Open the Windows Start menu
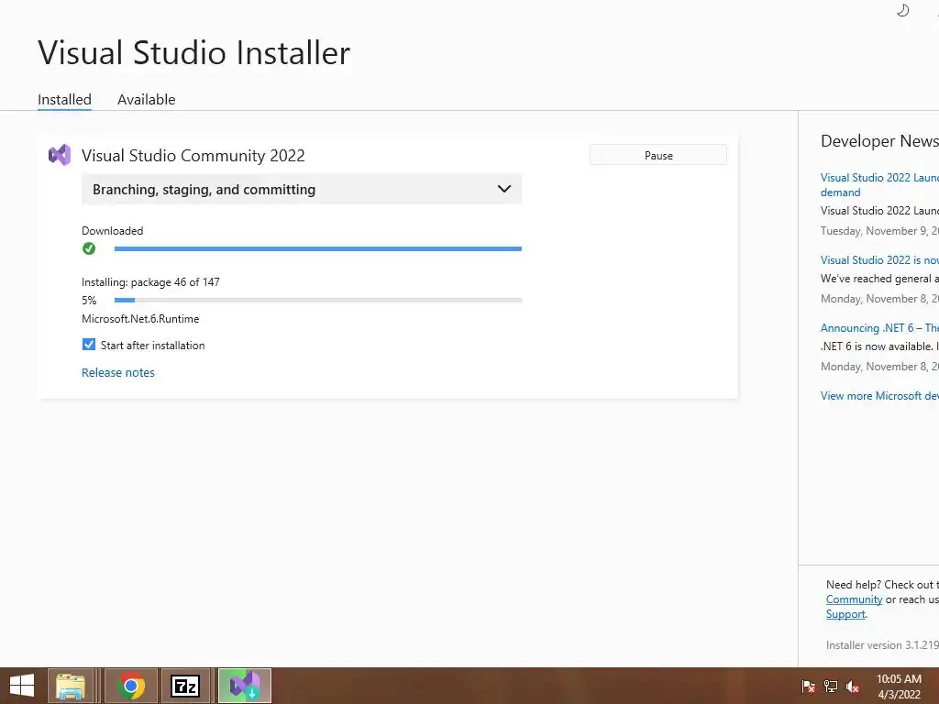This screenshot has height=704, width=939. 22,686
